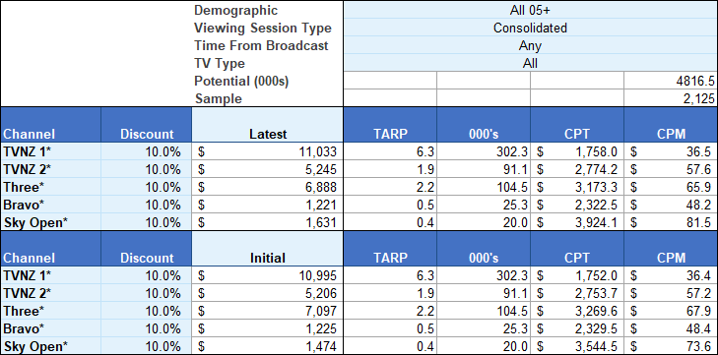Viewport: 718px width, 355px height.
Task: Select the CPT value 3,924.1
Action: (x=577, y=222)
